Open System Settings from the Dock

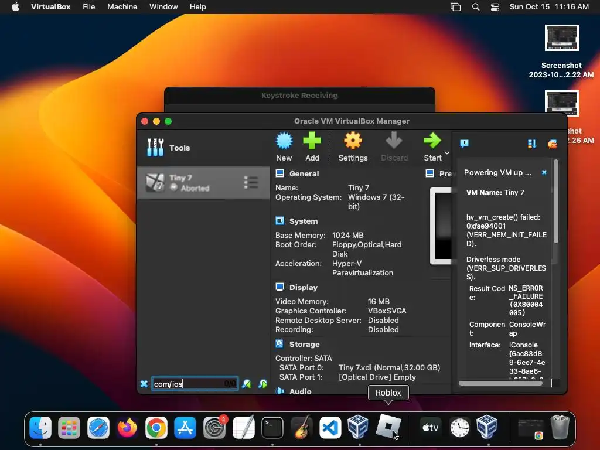pyautogui.click(x=214, y=427)
